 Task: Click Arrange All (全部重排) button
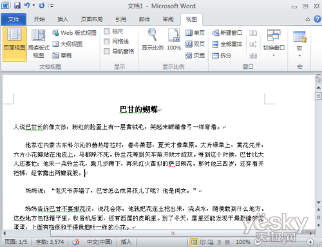[227, 44]
